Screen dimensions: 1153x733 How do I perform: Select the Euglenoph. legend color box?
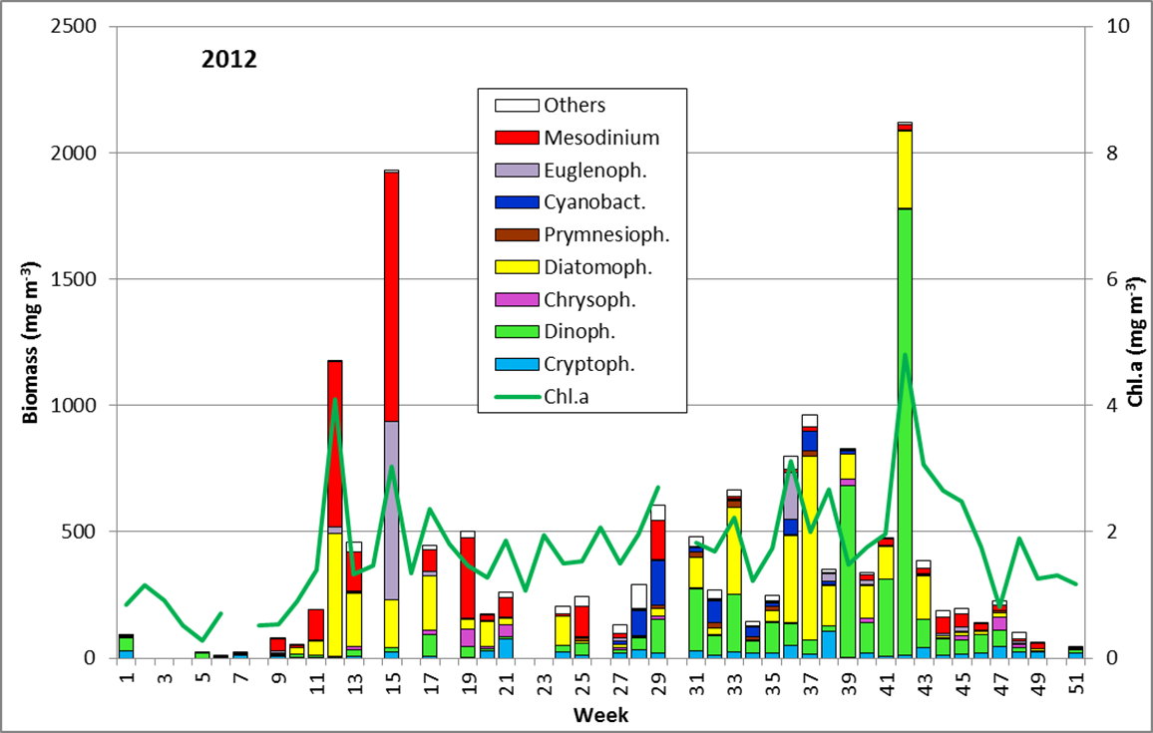tap(517, 170)
